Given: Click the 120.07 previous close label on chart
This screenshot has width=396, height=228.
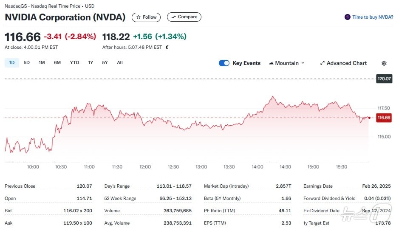Looking at the screenshot, I should tap(384, 79).
